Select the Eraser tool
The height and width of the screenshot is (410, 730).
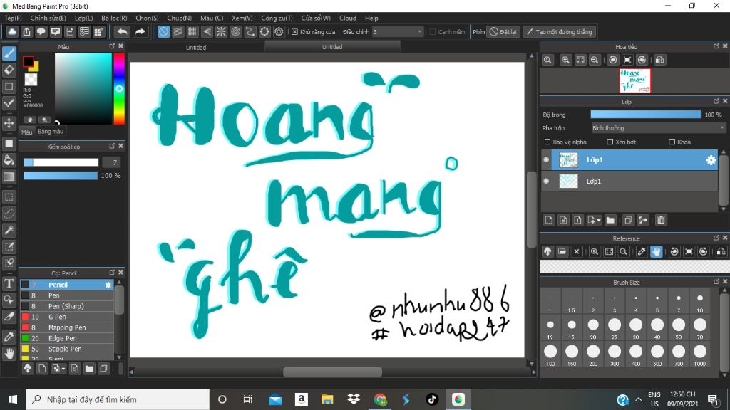9,70
